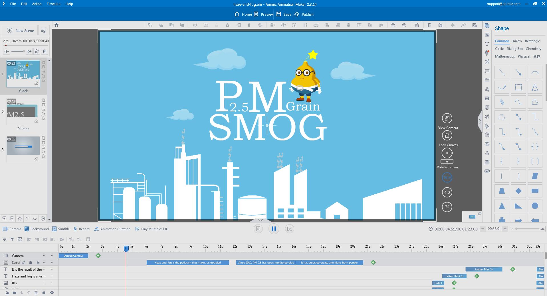The width and height of the screenshot is (547, 296).
Task: Select the custom ?:? aspect ratio
Action: (x=447, y=207)
